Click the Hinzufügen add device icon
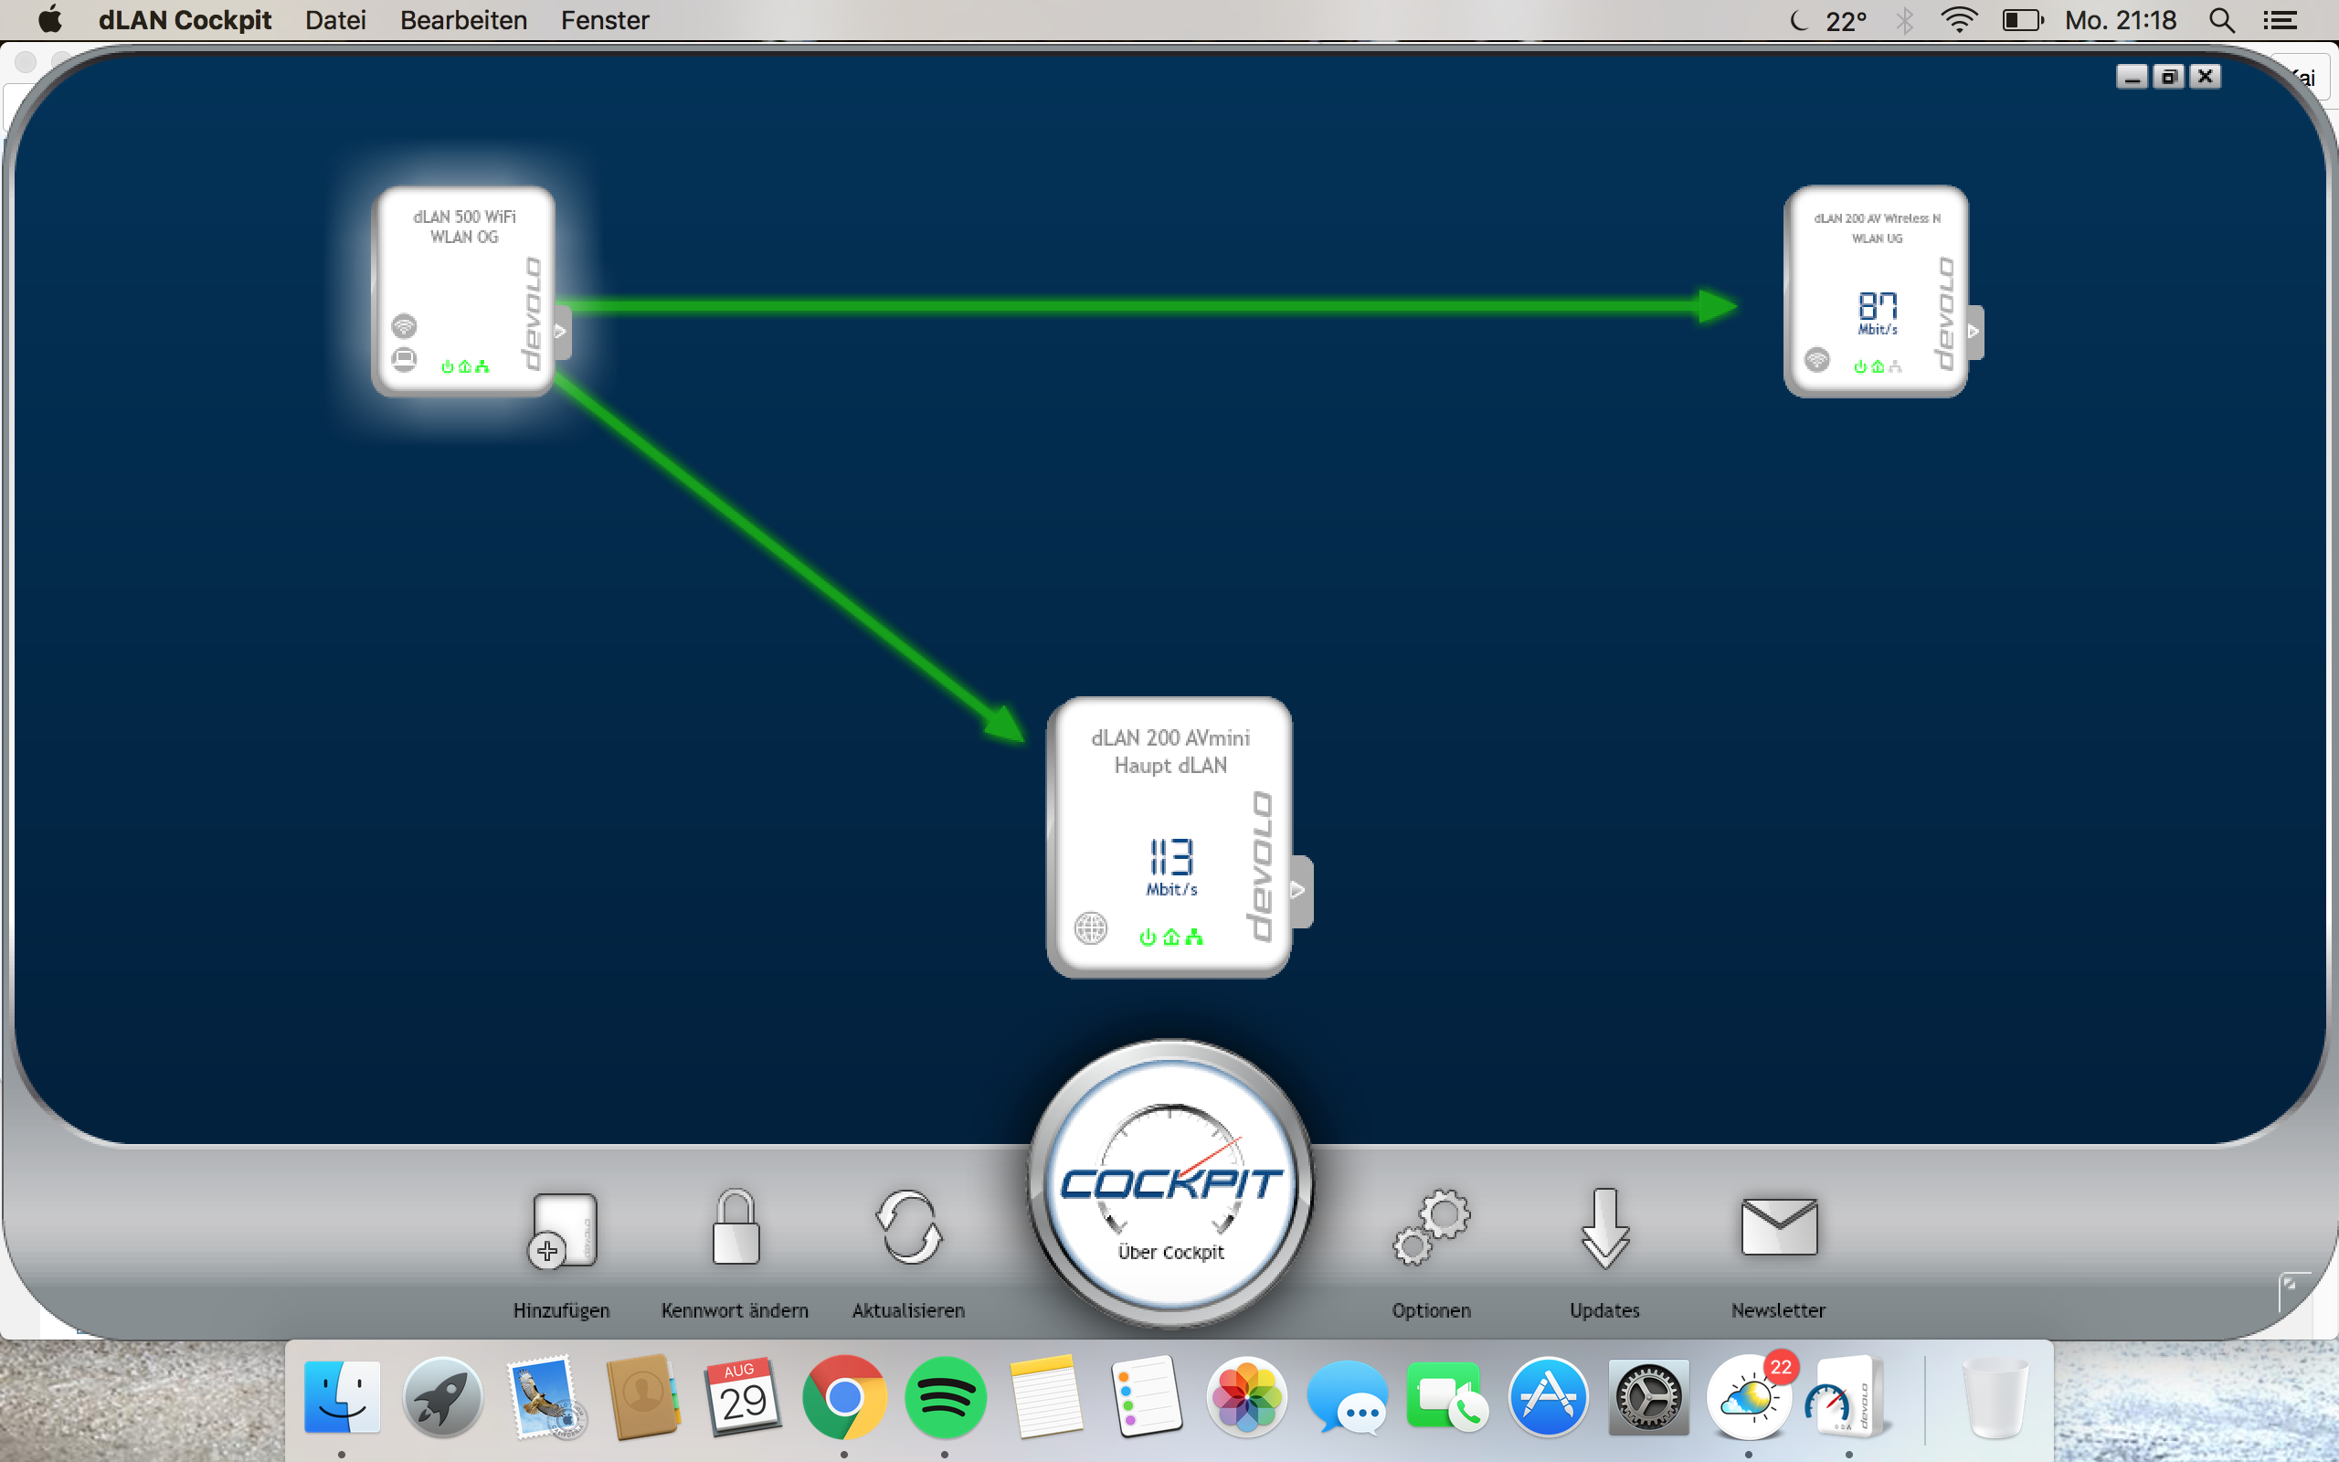 click(x=563, y=1230)
